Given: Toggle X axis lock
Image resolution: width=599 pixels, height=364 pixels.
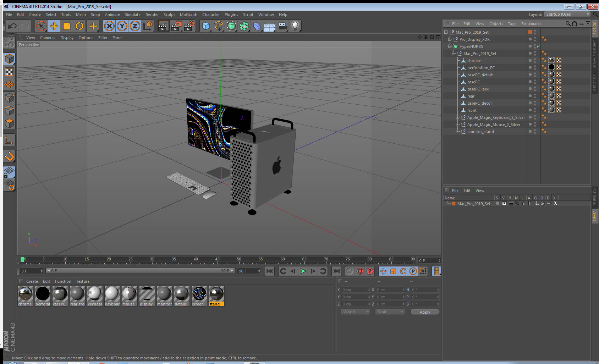Looking at the screenshot, I should (x=109, y=26).
